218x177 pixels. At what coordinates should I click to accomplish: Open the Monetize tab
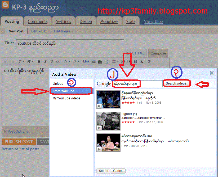click(x=109, y=21)
